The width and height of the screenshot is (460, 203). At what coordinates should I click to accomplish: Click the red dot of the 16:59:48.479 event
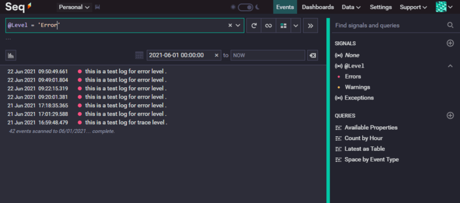[x=80, y=122]
